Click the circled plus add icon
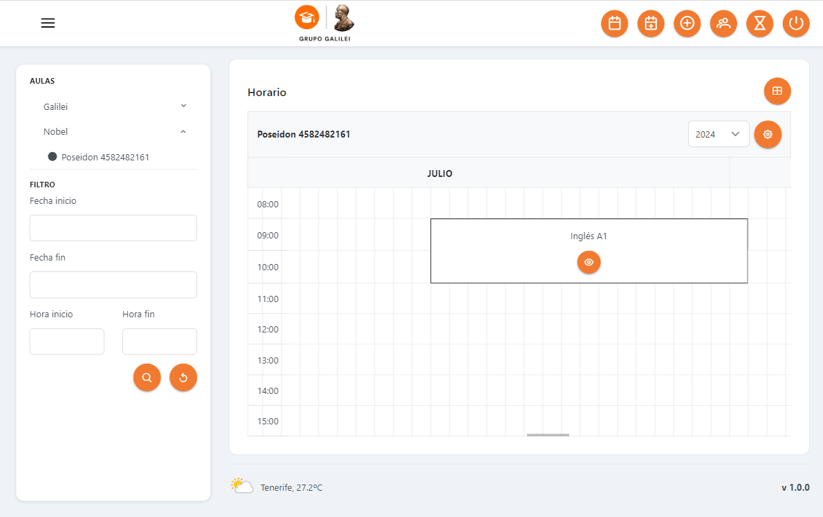 tap(687, 23)
